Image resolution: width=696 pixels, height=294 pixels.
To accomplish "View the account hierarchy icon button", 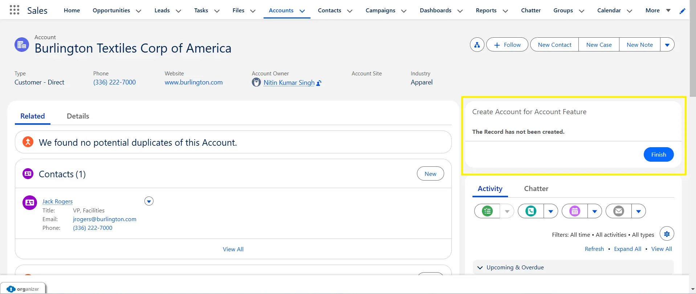I will (477, 45).
